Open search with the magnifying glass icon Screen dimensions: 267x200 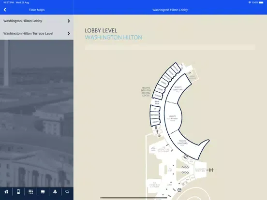pyautogui.click(x=67, y=192)
